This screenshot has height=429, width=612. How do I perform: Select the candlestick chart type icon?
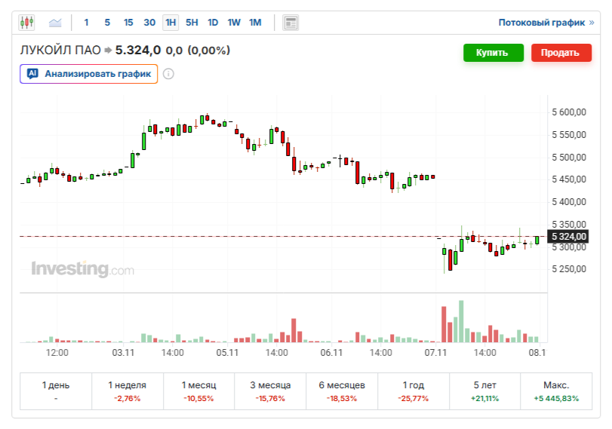pyautogui.click(x=26, y=22)
